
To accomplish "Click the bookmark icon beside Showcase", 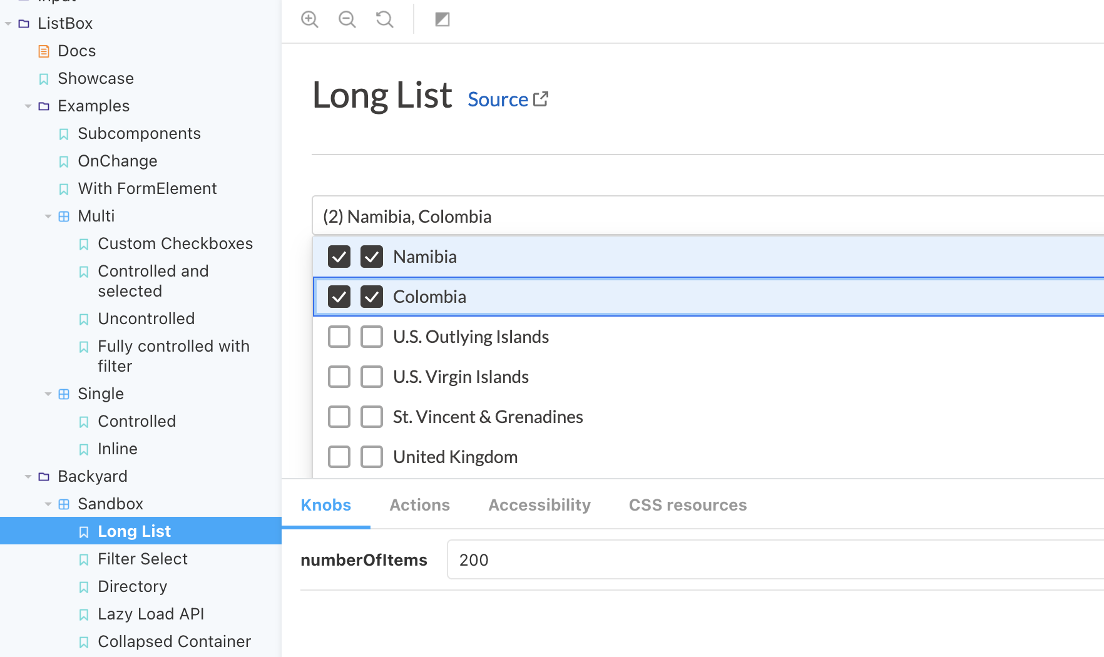I will (43, 79).
